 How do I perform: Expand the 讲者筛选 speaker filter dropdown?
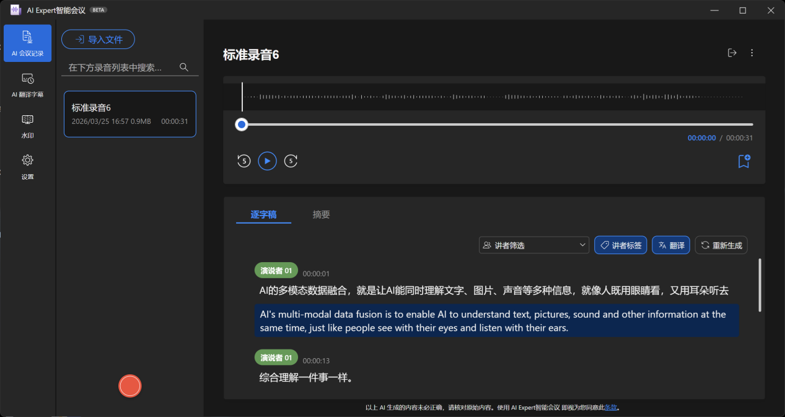coord(534,245)
